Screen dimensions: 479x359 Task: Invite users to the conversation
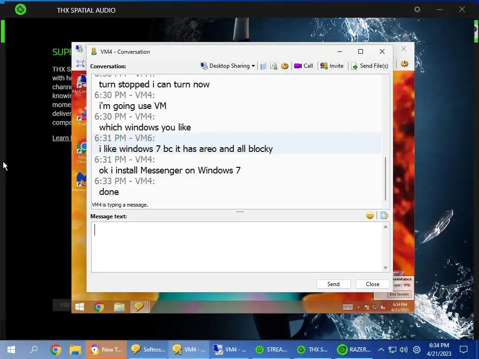(332, 66)
